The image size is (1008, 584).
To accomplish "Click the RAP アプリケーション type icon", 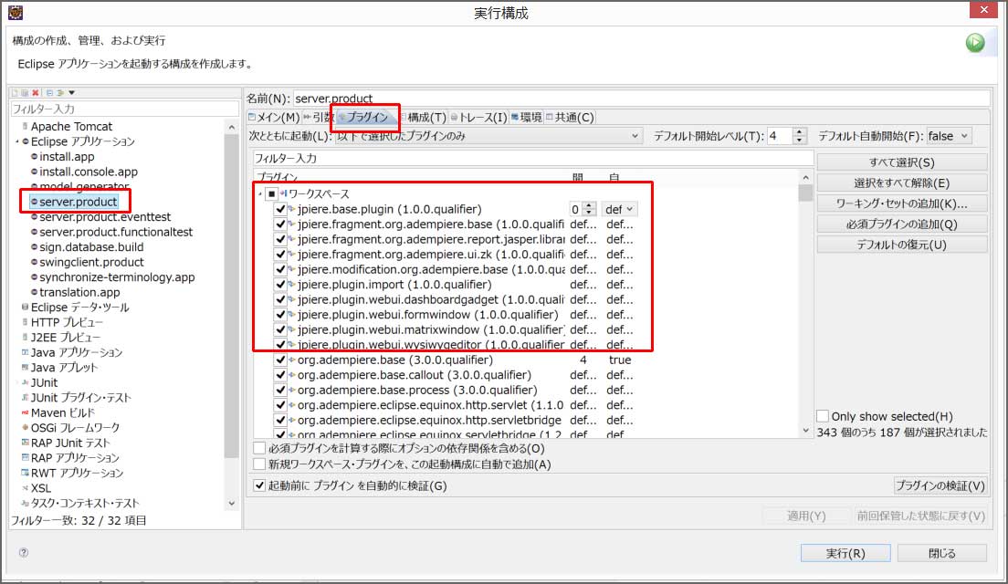I will 25,457.
